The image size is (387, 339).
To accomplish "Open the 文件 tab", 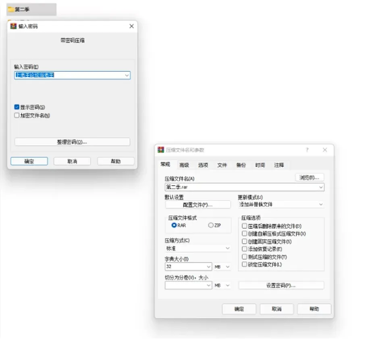I will click(x=222, y=165).
